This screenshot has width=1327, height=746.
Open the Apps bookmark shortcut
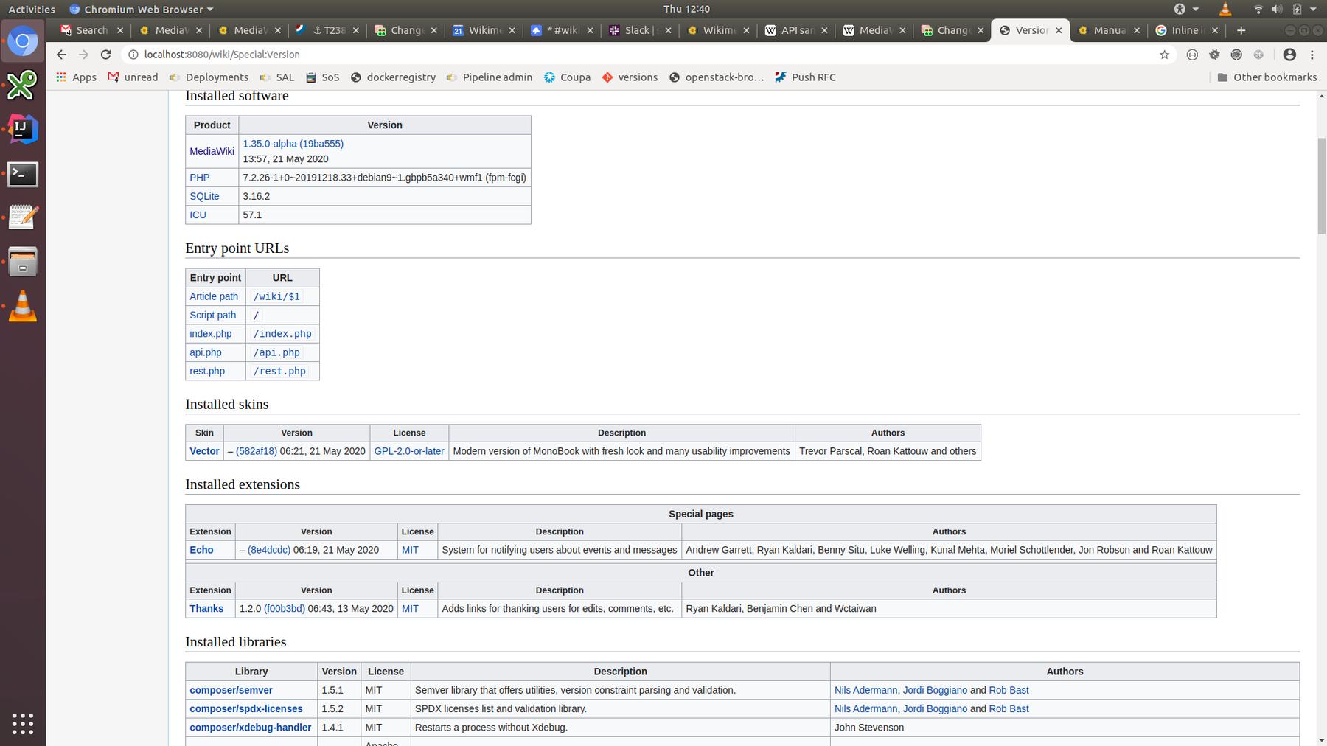76,77
